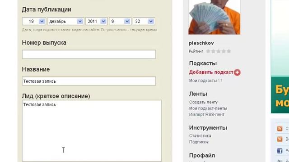Screen dimensions: 289x162
Task: Click the pleschkov profile photo
Action: tap(214, 17)
